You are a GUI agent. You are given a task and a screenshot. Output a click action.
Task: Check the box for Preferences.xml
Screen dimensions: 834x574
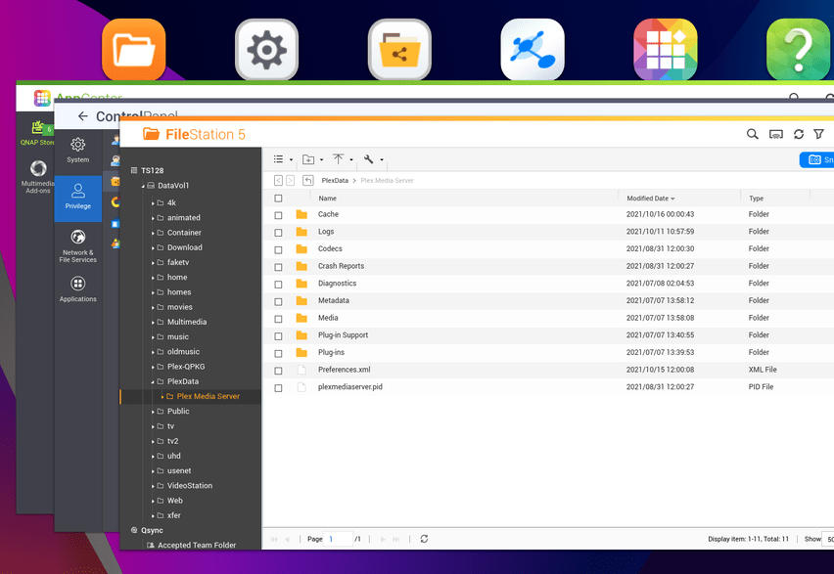(x=278, y=371)
